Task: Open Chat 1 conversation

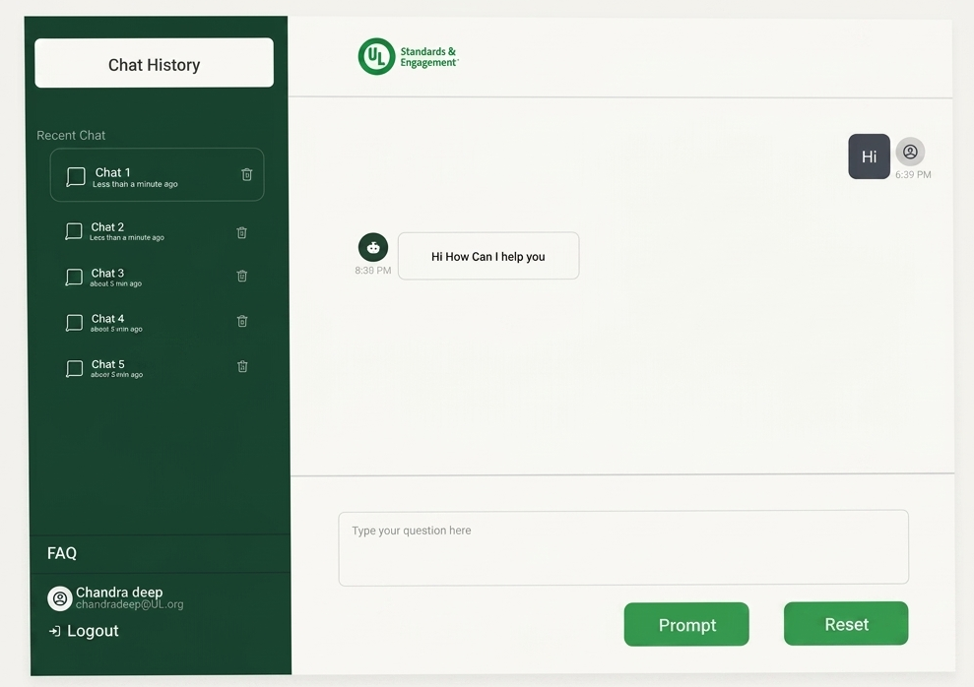Action: point(158,174)
